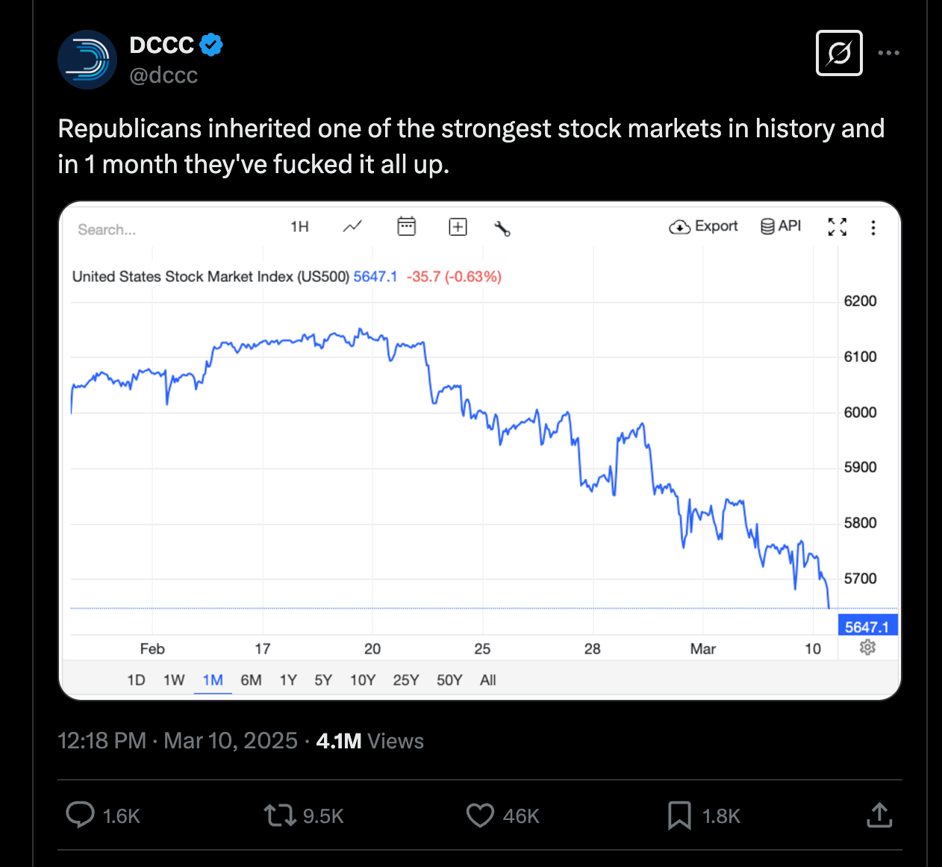Expand the chart to fullscreen

point(837,227)
